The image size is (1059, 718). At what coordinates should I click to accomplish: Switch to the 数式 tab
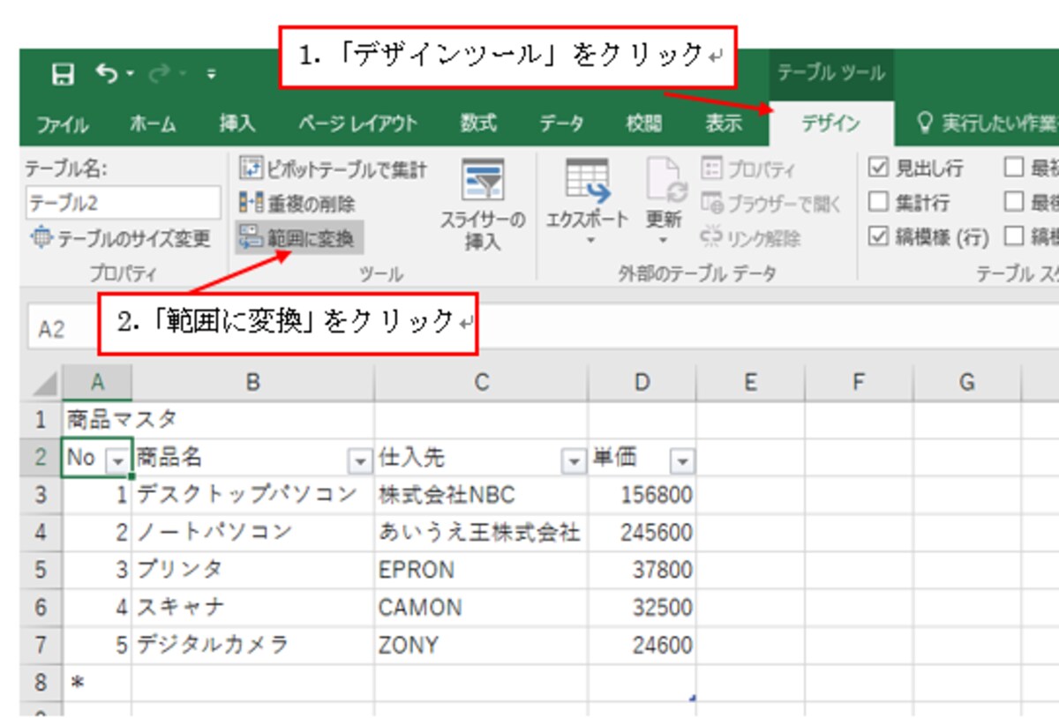(x=478, y=124)
